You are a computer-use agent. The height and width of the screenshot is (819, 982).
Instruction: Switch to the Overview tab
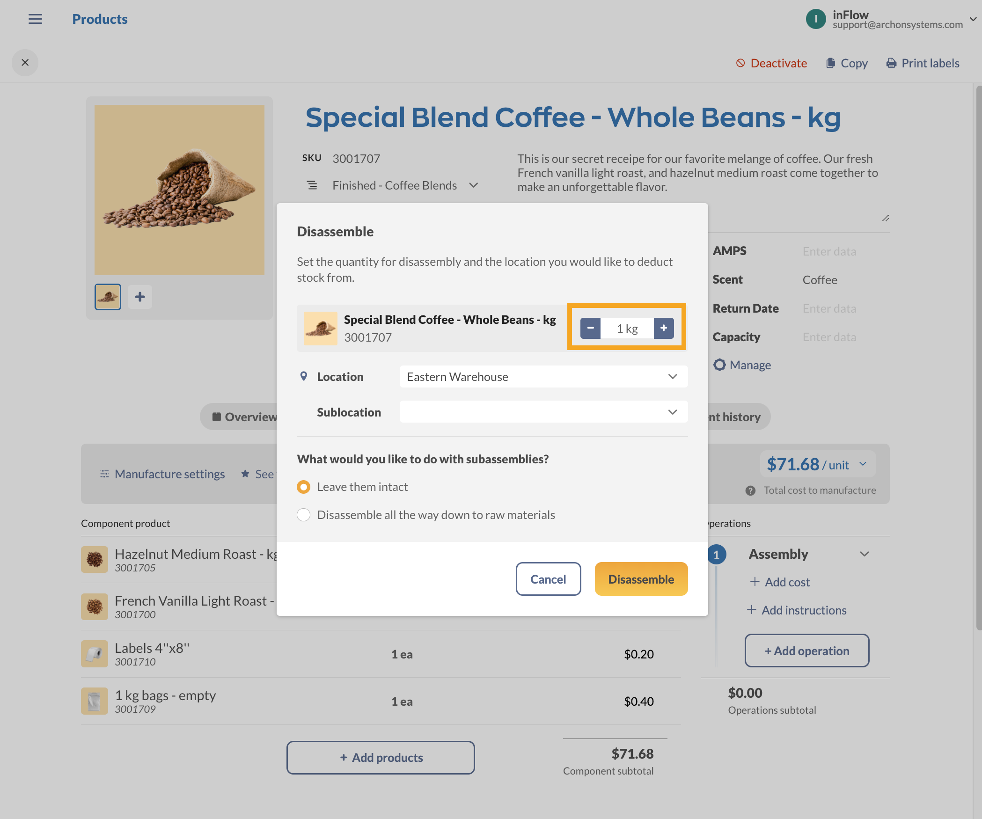244,417
